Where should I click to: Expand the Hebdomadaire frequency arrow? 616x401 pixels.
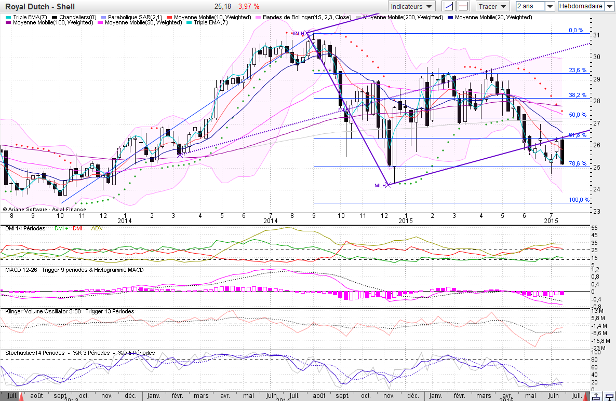pyautogui.click(x=610, y=6)
